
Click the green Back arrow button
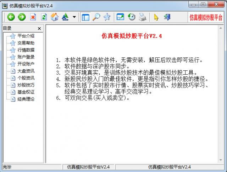[11, 17]
